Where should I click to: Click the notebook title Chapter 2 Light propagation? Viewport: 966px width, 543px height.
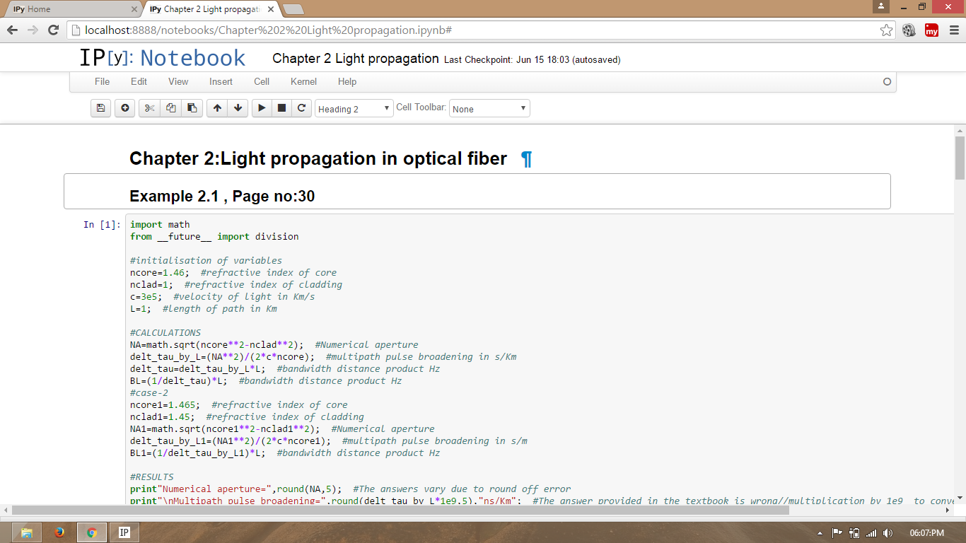(355, 59)
